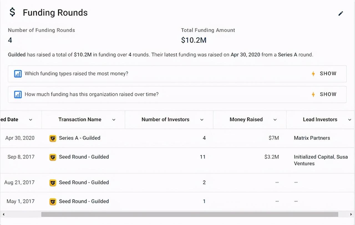Click the dollar sign Funding Rounds icon
This screenshot has width=355, height=225.
[12, 12]
